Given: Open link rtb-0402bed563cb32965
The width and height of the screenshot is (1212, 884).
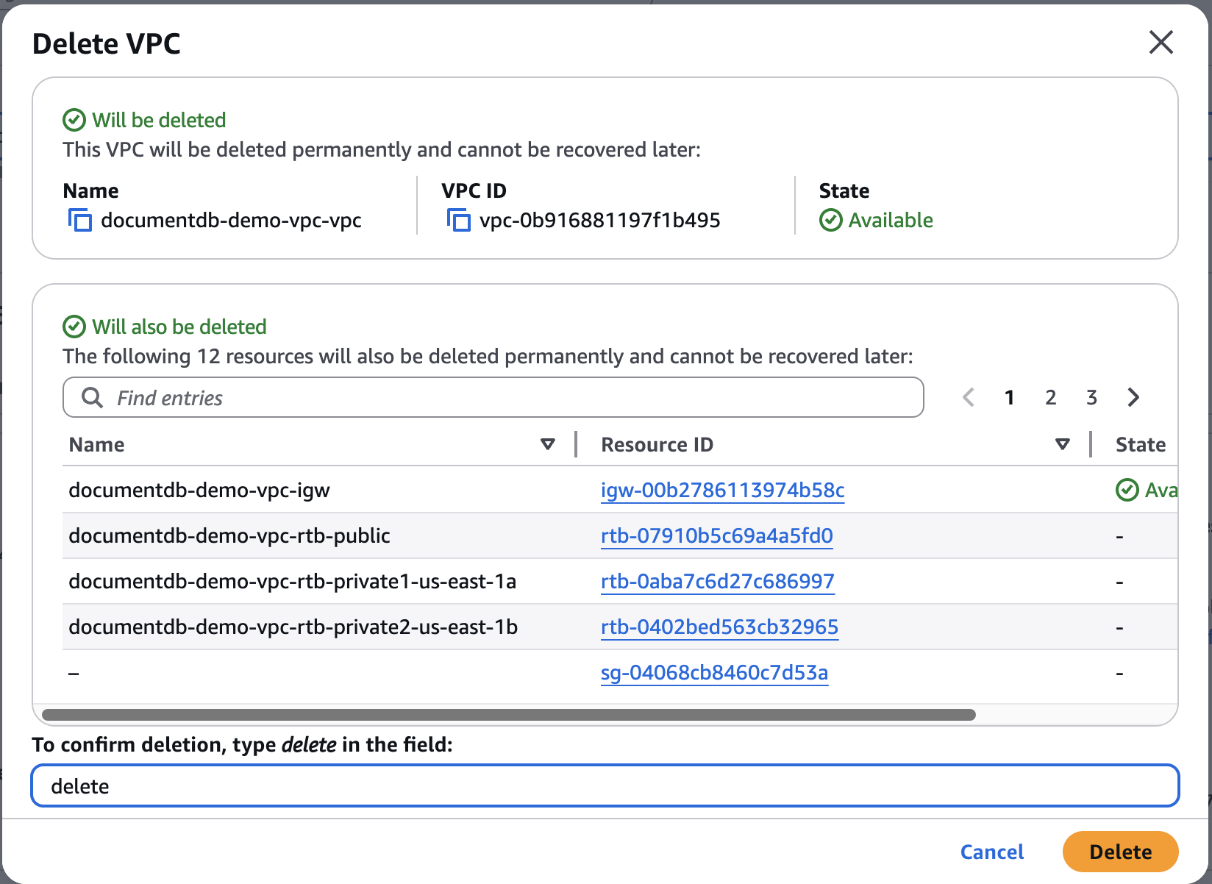Looking at the screenshot, I should (x=719, y=627).
